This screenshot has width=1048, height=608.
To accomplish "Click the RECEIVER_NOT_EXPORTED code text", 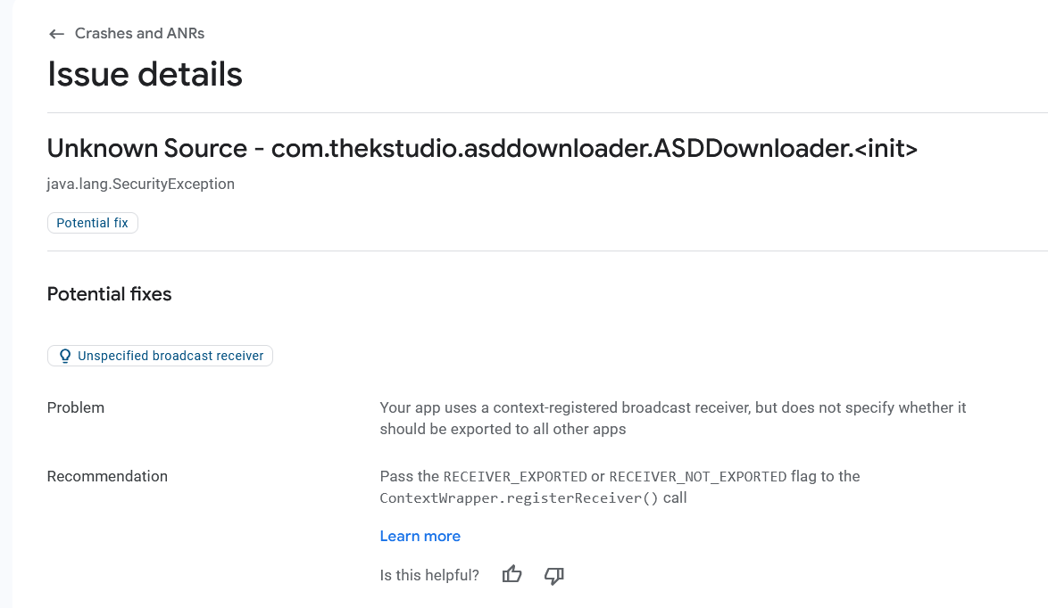I will pos(697,477).
